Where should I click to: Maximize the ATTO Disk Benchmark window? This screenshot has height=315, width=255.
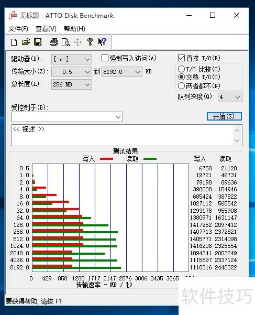(x=213, y=16)
